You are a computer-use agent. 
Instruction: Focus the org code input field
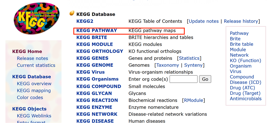coord(183,79)
